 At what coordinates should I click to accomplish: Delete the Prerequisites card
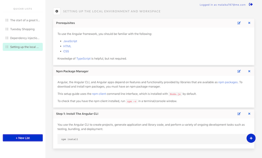(249, 23)
